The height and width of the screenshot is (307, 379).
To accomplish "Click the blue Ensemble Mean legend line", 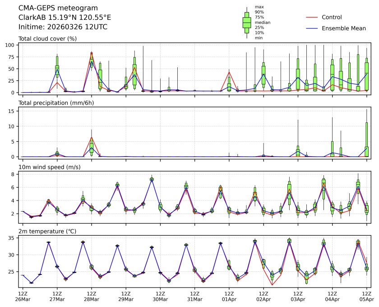I will [312, 28].
